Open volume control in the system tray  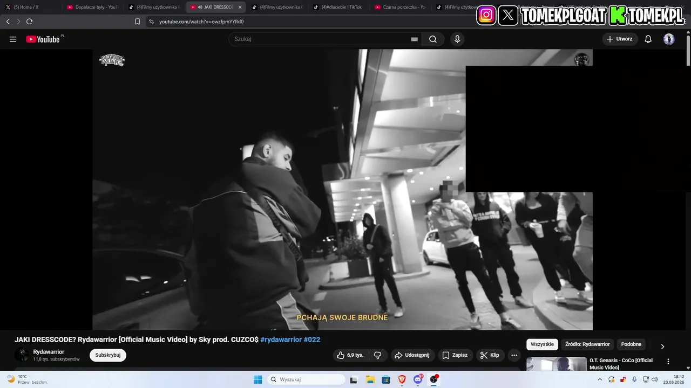(655, 379)
